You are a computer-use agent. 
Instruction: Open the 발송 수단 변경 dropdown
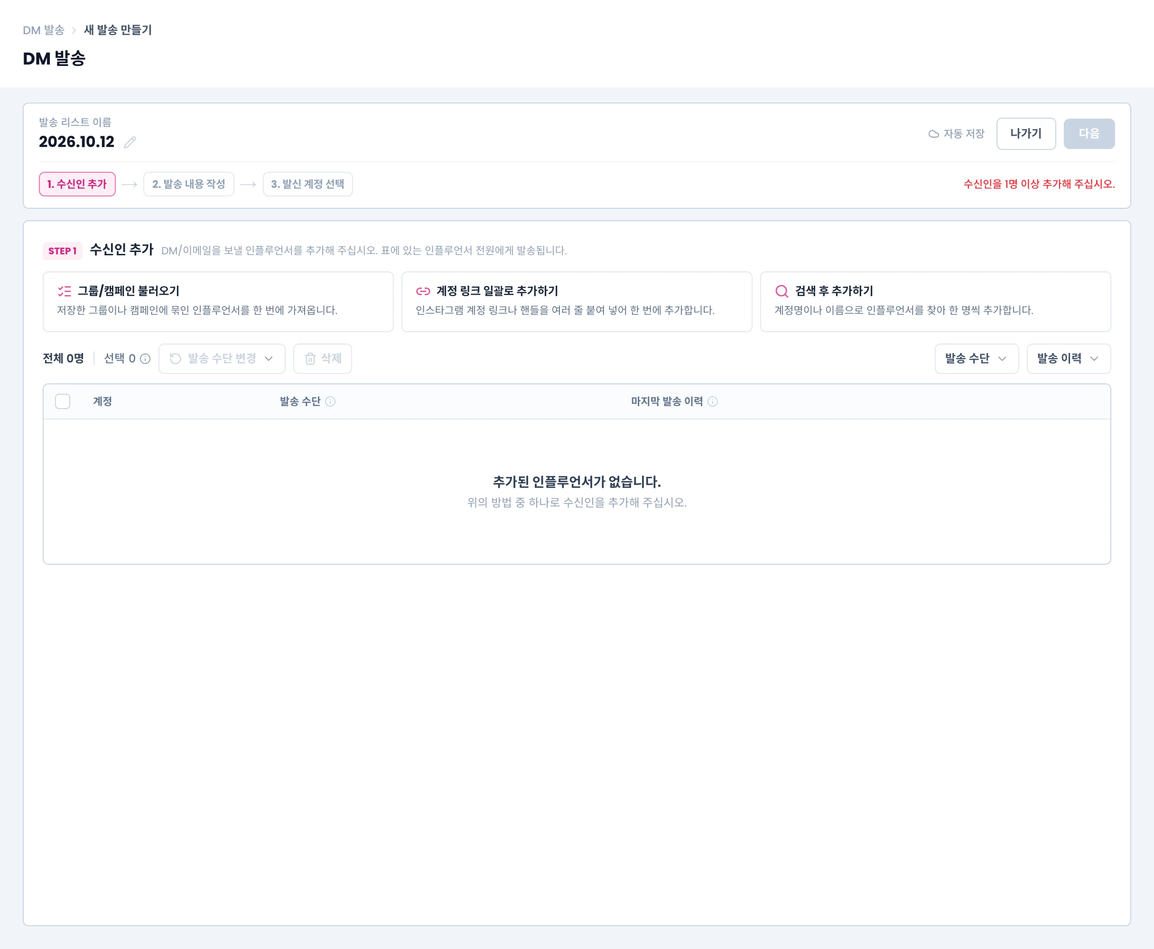(x=222, y=359)
